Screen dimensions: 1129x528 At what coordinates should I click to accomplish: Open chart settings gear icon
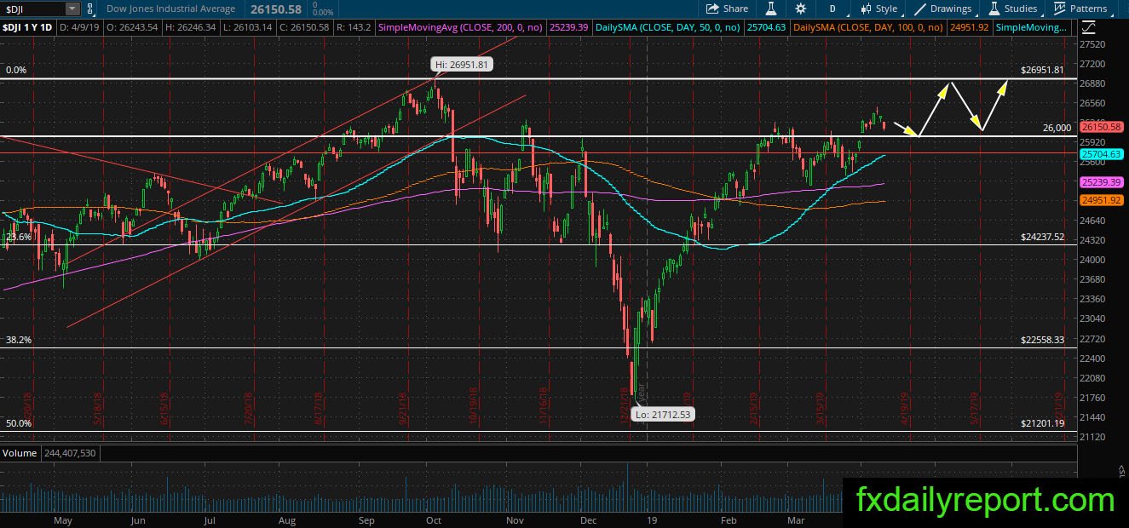click(x=801, y=9)
